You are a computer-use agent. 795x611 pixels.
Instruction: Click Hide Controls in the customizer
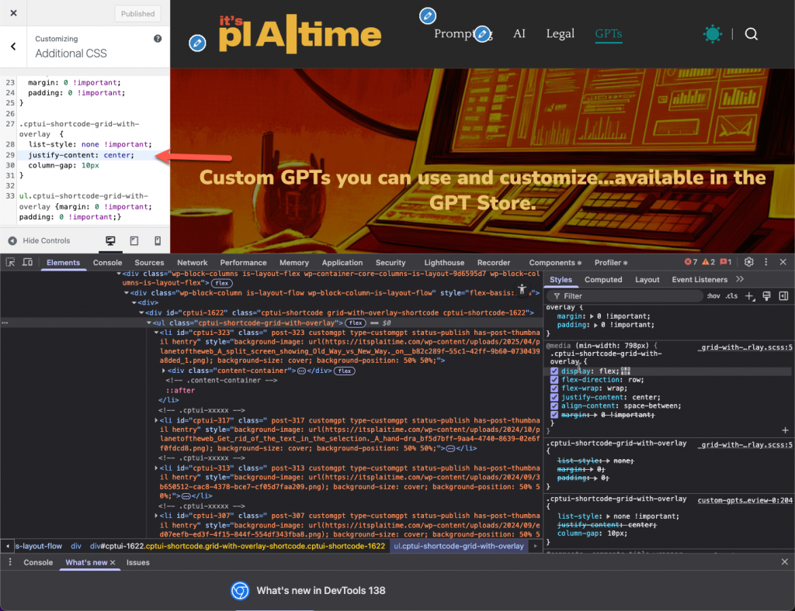click(39, 241)
